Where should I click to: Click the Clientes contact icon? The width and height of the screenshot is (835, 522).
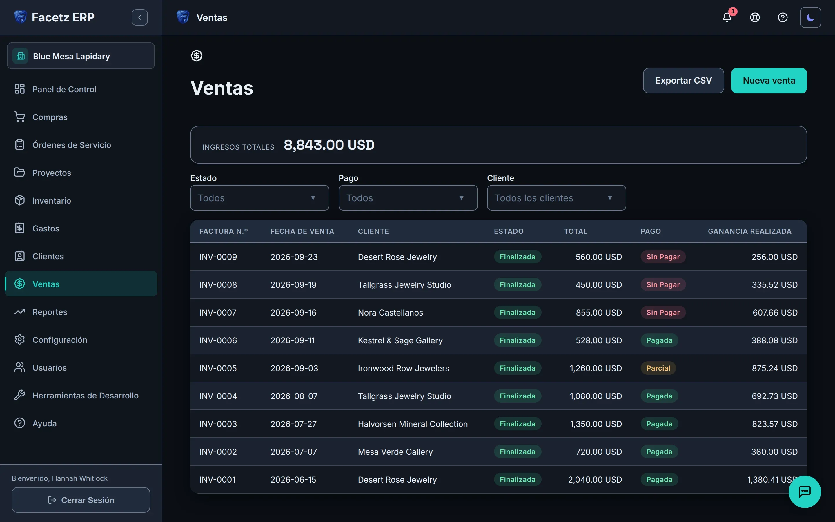click(20, 256)
